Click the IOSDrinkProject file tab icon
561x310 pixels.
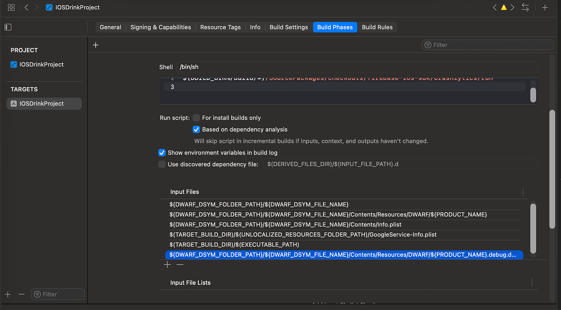pos(49,7)
